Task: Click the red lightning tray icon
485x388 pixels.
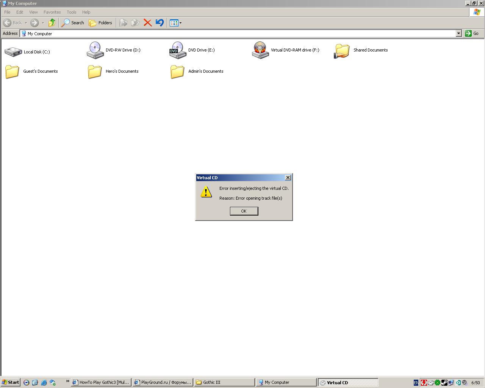Action: click(x=424, y=383)
